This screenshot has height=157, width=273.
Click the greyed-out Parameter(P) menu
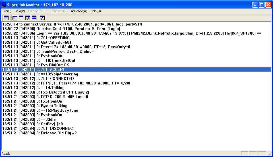pyautogui.click(x=37, y=11)
